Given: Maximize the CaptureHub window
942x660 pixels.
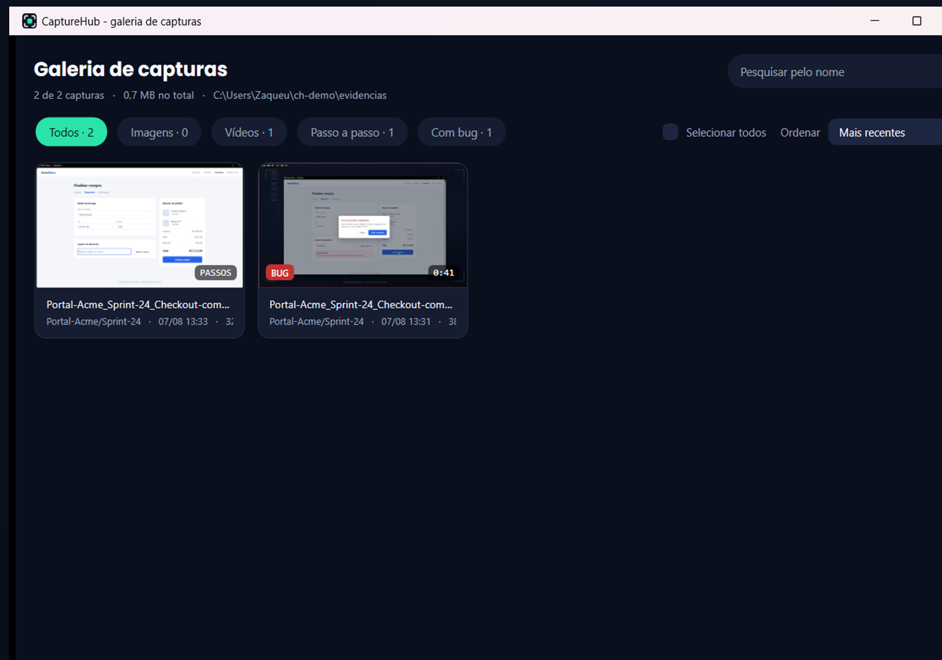Looking at the screenshot, I should pos(916,21).
